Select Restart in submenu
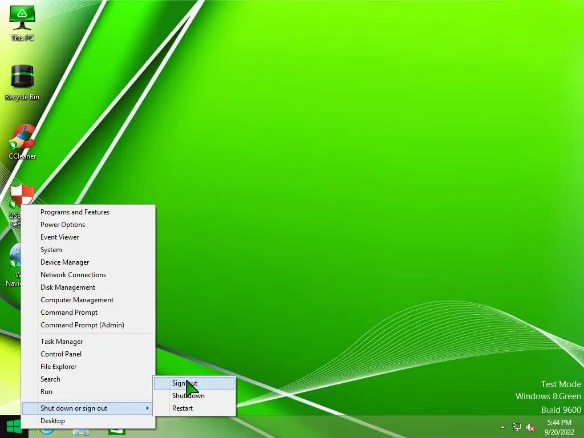This screenshot has width=584, height=438. (x=194, y=408)
